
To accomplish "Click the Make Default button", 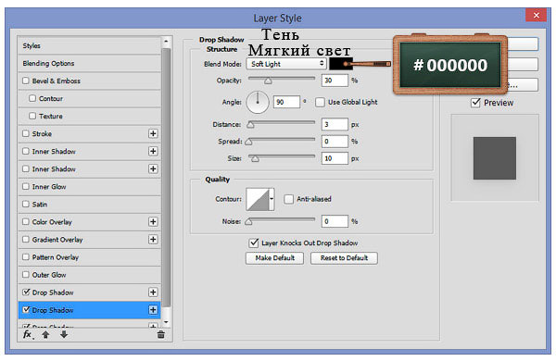I will click(275, 258).
